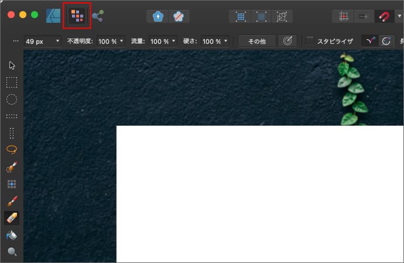Select the Paint Brush tool

pyautogui.click(x=12, y=202)
